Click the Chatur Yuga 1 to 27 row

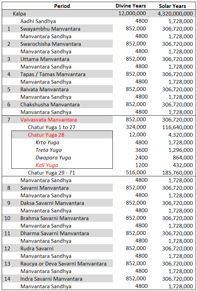pyautogui.click(x=52, y=127)
